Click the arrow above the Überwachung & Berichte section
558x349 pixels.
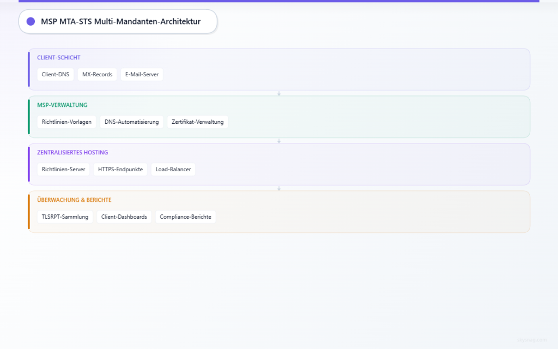point(279,188)
